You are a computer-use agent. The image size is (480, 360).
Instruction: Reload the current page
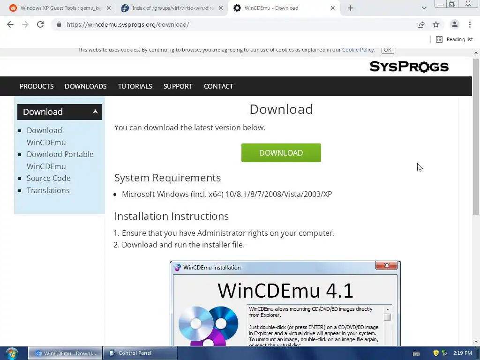pyautogui.click(x=40, y=24)
